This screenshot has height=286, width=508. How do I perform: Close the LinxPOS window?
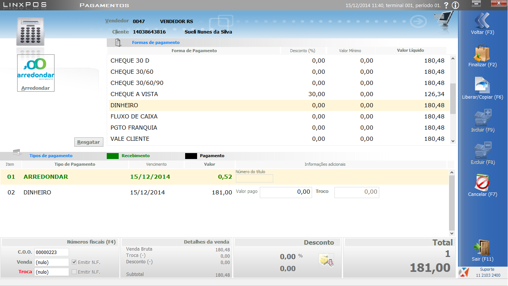pos(498,3)
